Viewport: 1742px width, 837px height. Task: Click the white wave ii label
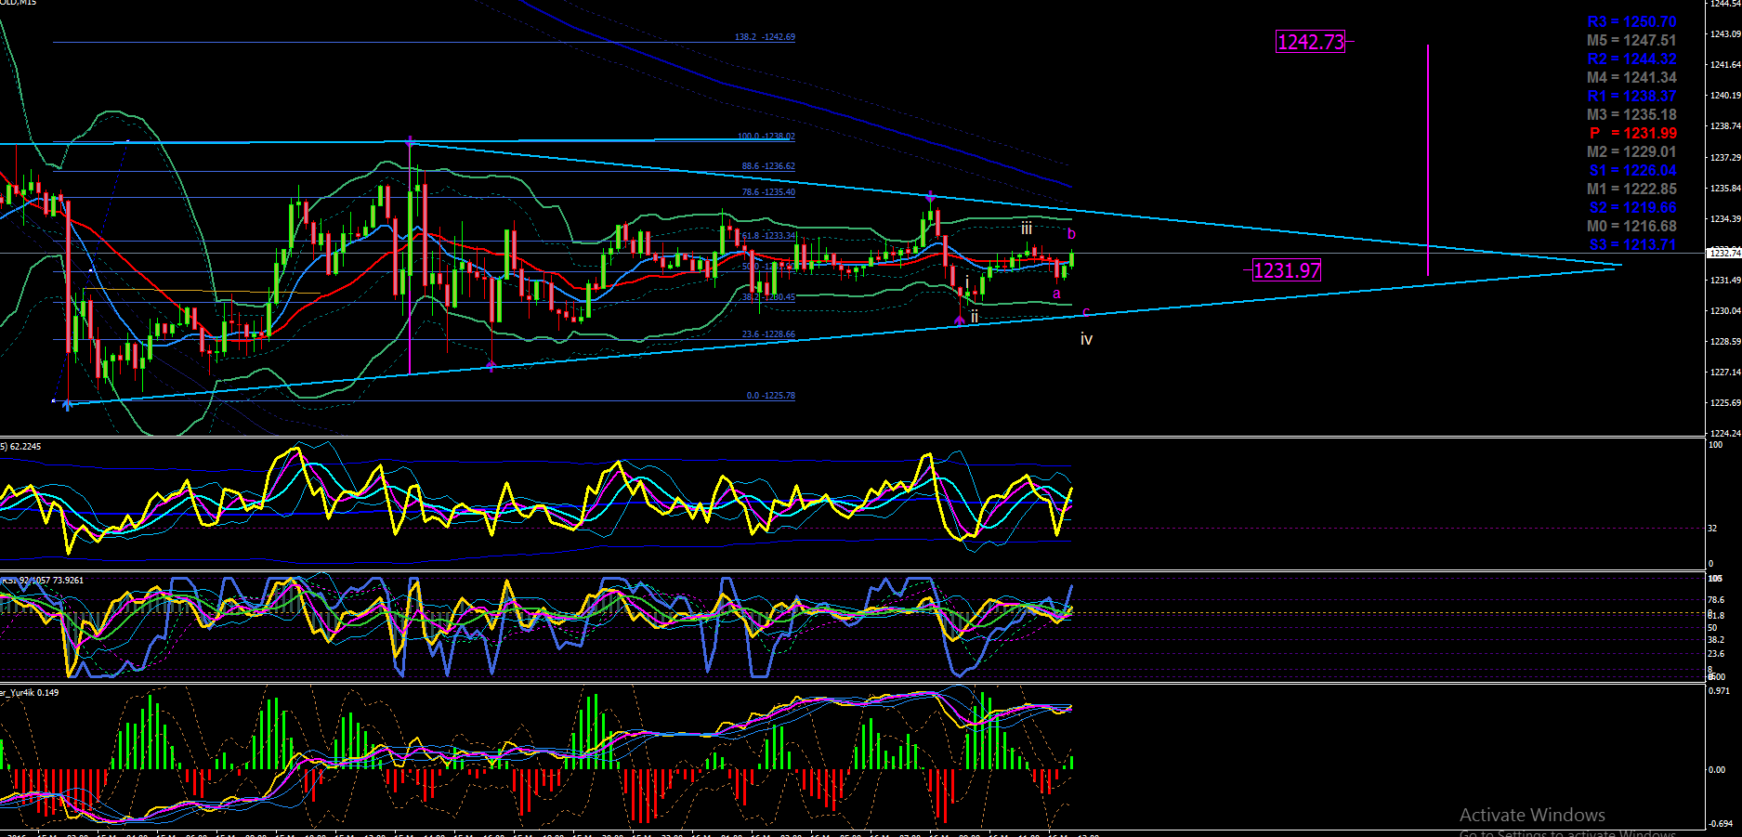pyautogui.click(x=974, y=317)
